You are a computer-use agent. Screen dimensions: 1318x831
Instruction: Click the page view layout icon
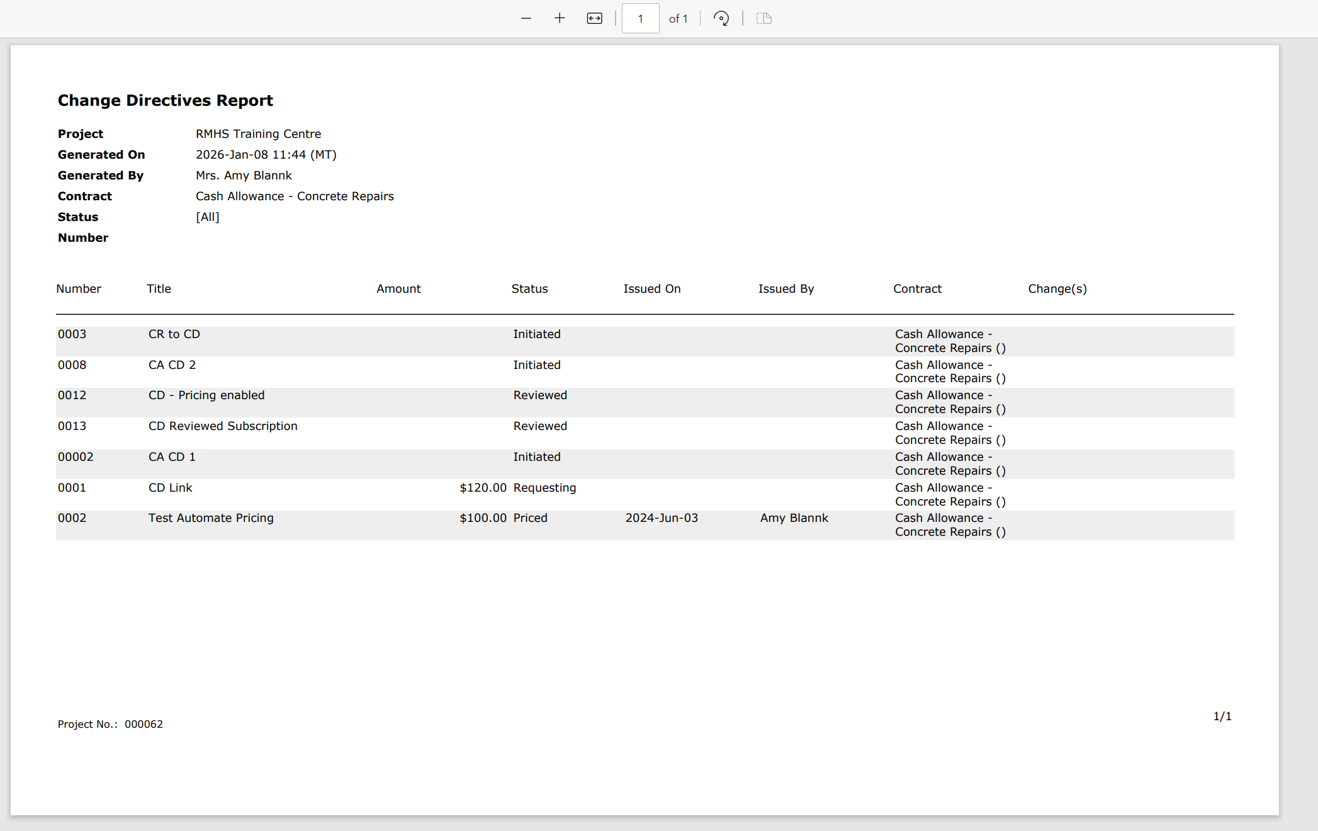click(x=763, y=18)
